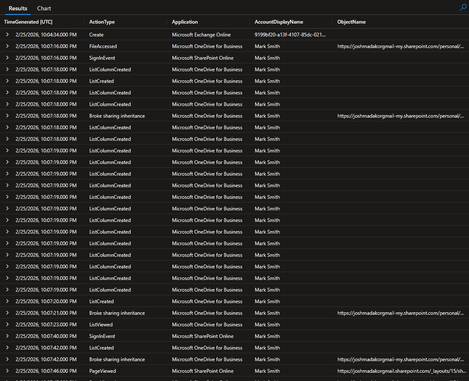Select 'Broke sharing inheritance' text at 10:07:21 PM
The height and width of the screenshot is (381, 469).
pyautogui.click(x=117, y=313)
